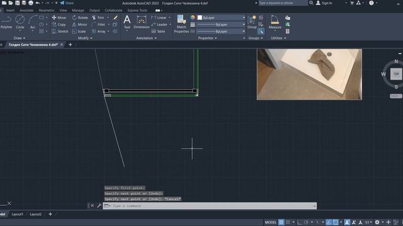Open the Insert ribbon tab
403x226 pixels.
coord(10,10)
